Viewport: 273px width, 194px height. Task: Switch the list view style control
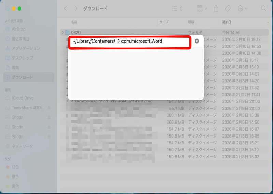177,9
